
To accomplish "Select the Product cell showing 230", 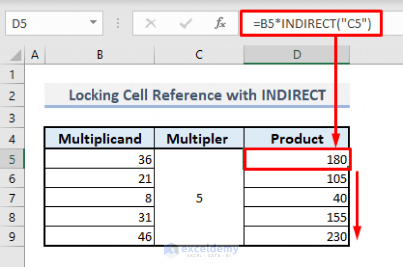I will tap(296, 236).
